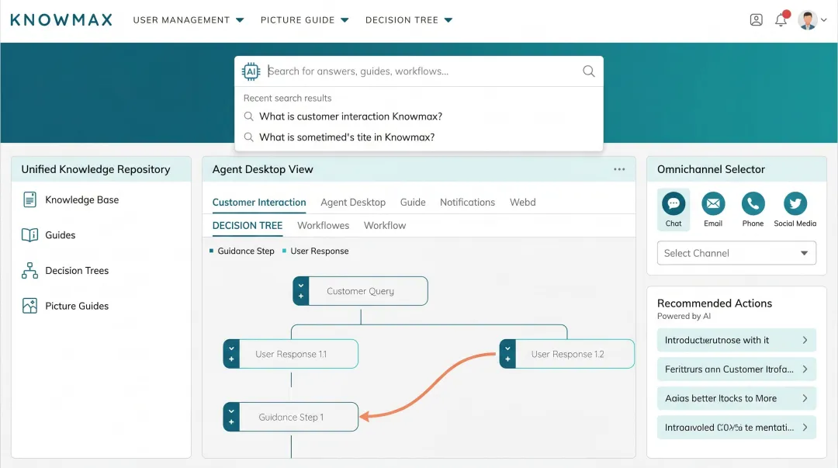Image resolution: width=838 pixels, height=468 pixels.
Task: Select the Phone channel icon
Action: point(753,203)
